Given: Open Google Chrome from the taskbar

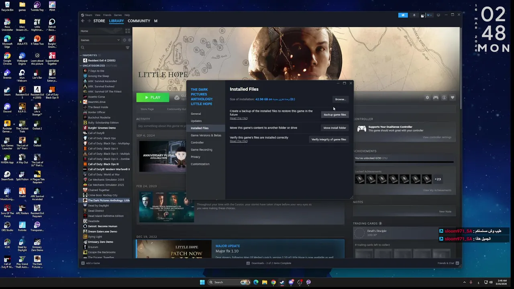Looking at the screenshot, I should point(273,282).
